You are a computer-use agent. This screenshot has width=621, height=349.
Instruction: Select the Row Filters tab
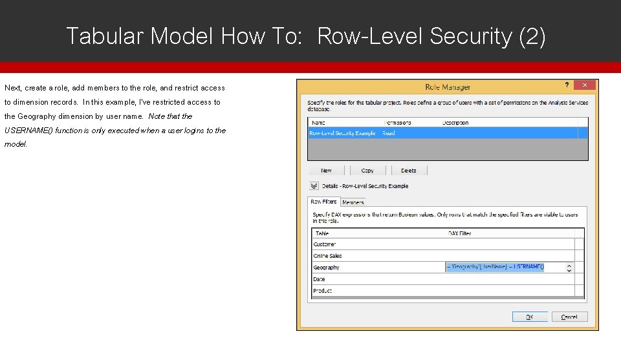click(323, 202)
